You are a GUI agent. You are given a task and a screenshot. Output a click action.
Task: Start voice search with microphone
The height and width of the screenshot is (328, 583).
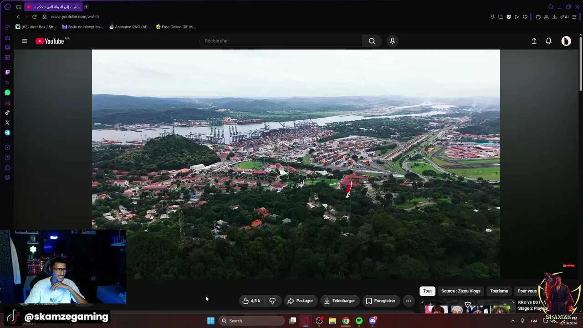click(393, 41)
